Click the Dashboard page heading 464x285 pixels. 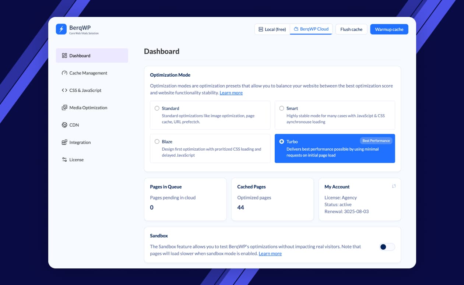[162, 51]
